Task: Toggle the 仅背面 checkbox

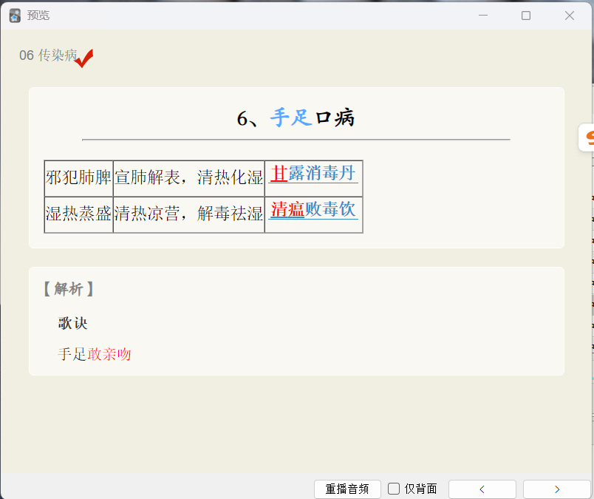Action: [x=394, y=489]
